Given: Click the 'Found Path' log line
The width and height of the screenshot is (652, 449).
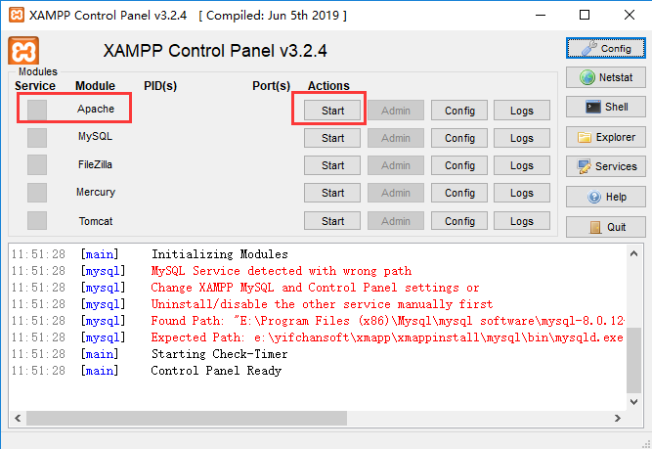Looking at the screenshot, I should pyautogui.click(x=387, y=321).
